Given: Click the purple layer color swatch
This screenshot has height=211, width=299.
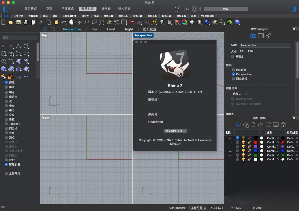Looking at the screenshot, I should [256, 147].
